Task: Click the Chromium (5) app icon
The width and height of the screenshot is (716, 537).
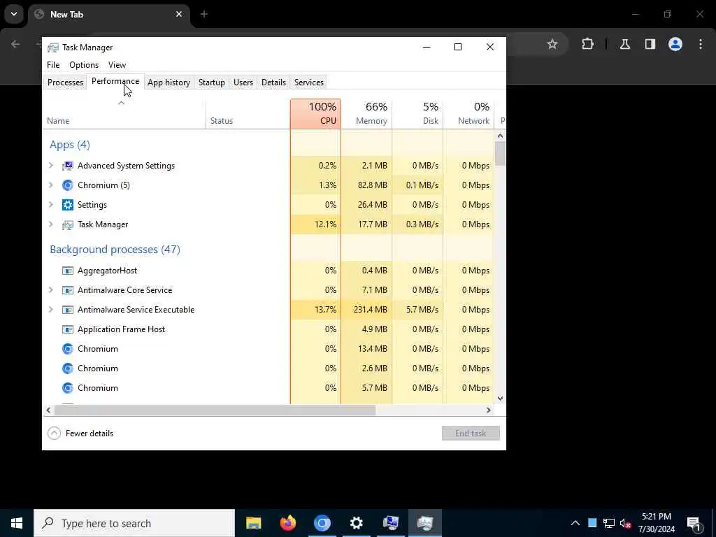Action: [x=68, y=185]
